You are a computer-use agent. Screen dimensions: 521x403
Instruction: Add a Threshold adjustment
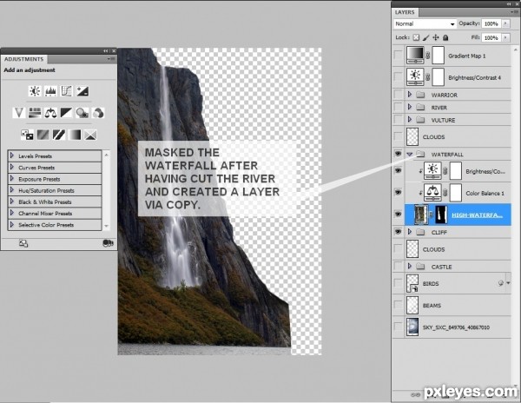pos(59,135)
